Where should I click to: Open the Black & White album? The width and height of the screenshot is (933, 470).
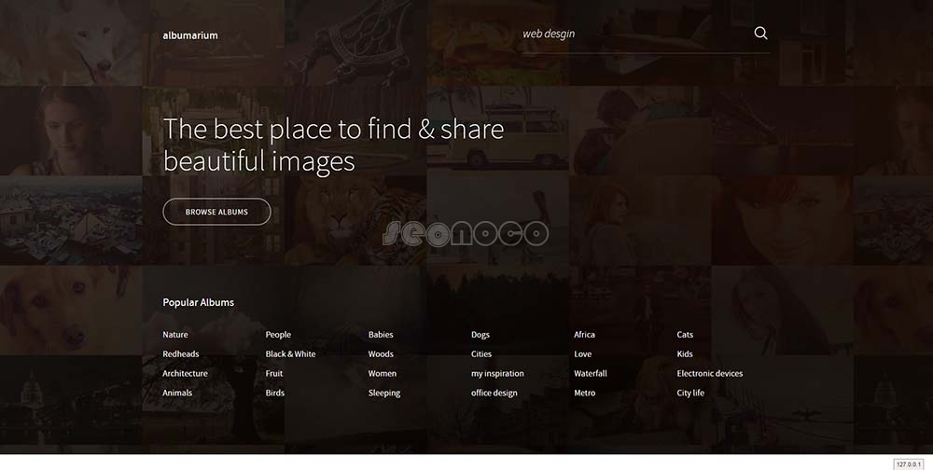pyautogui.click(x=290, y=354)
